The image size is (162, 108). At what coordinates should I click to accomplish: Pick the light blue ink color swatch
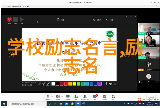click(x=87, y=84)
